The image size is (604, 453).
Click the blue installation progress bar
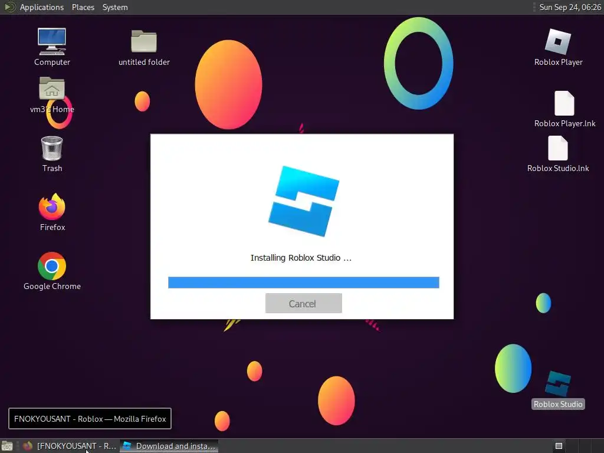(x=304, y=283)
